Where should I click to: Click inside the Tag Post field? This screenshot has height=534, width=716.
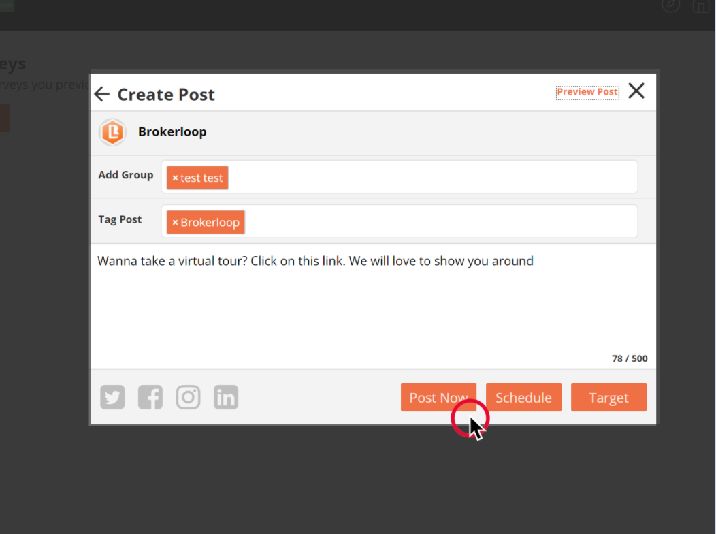[399, 221]
